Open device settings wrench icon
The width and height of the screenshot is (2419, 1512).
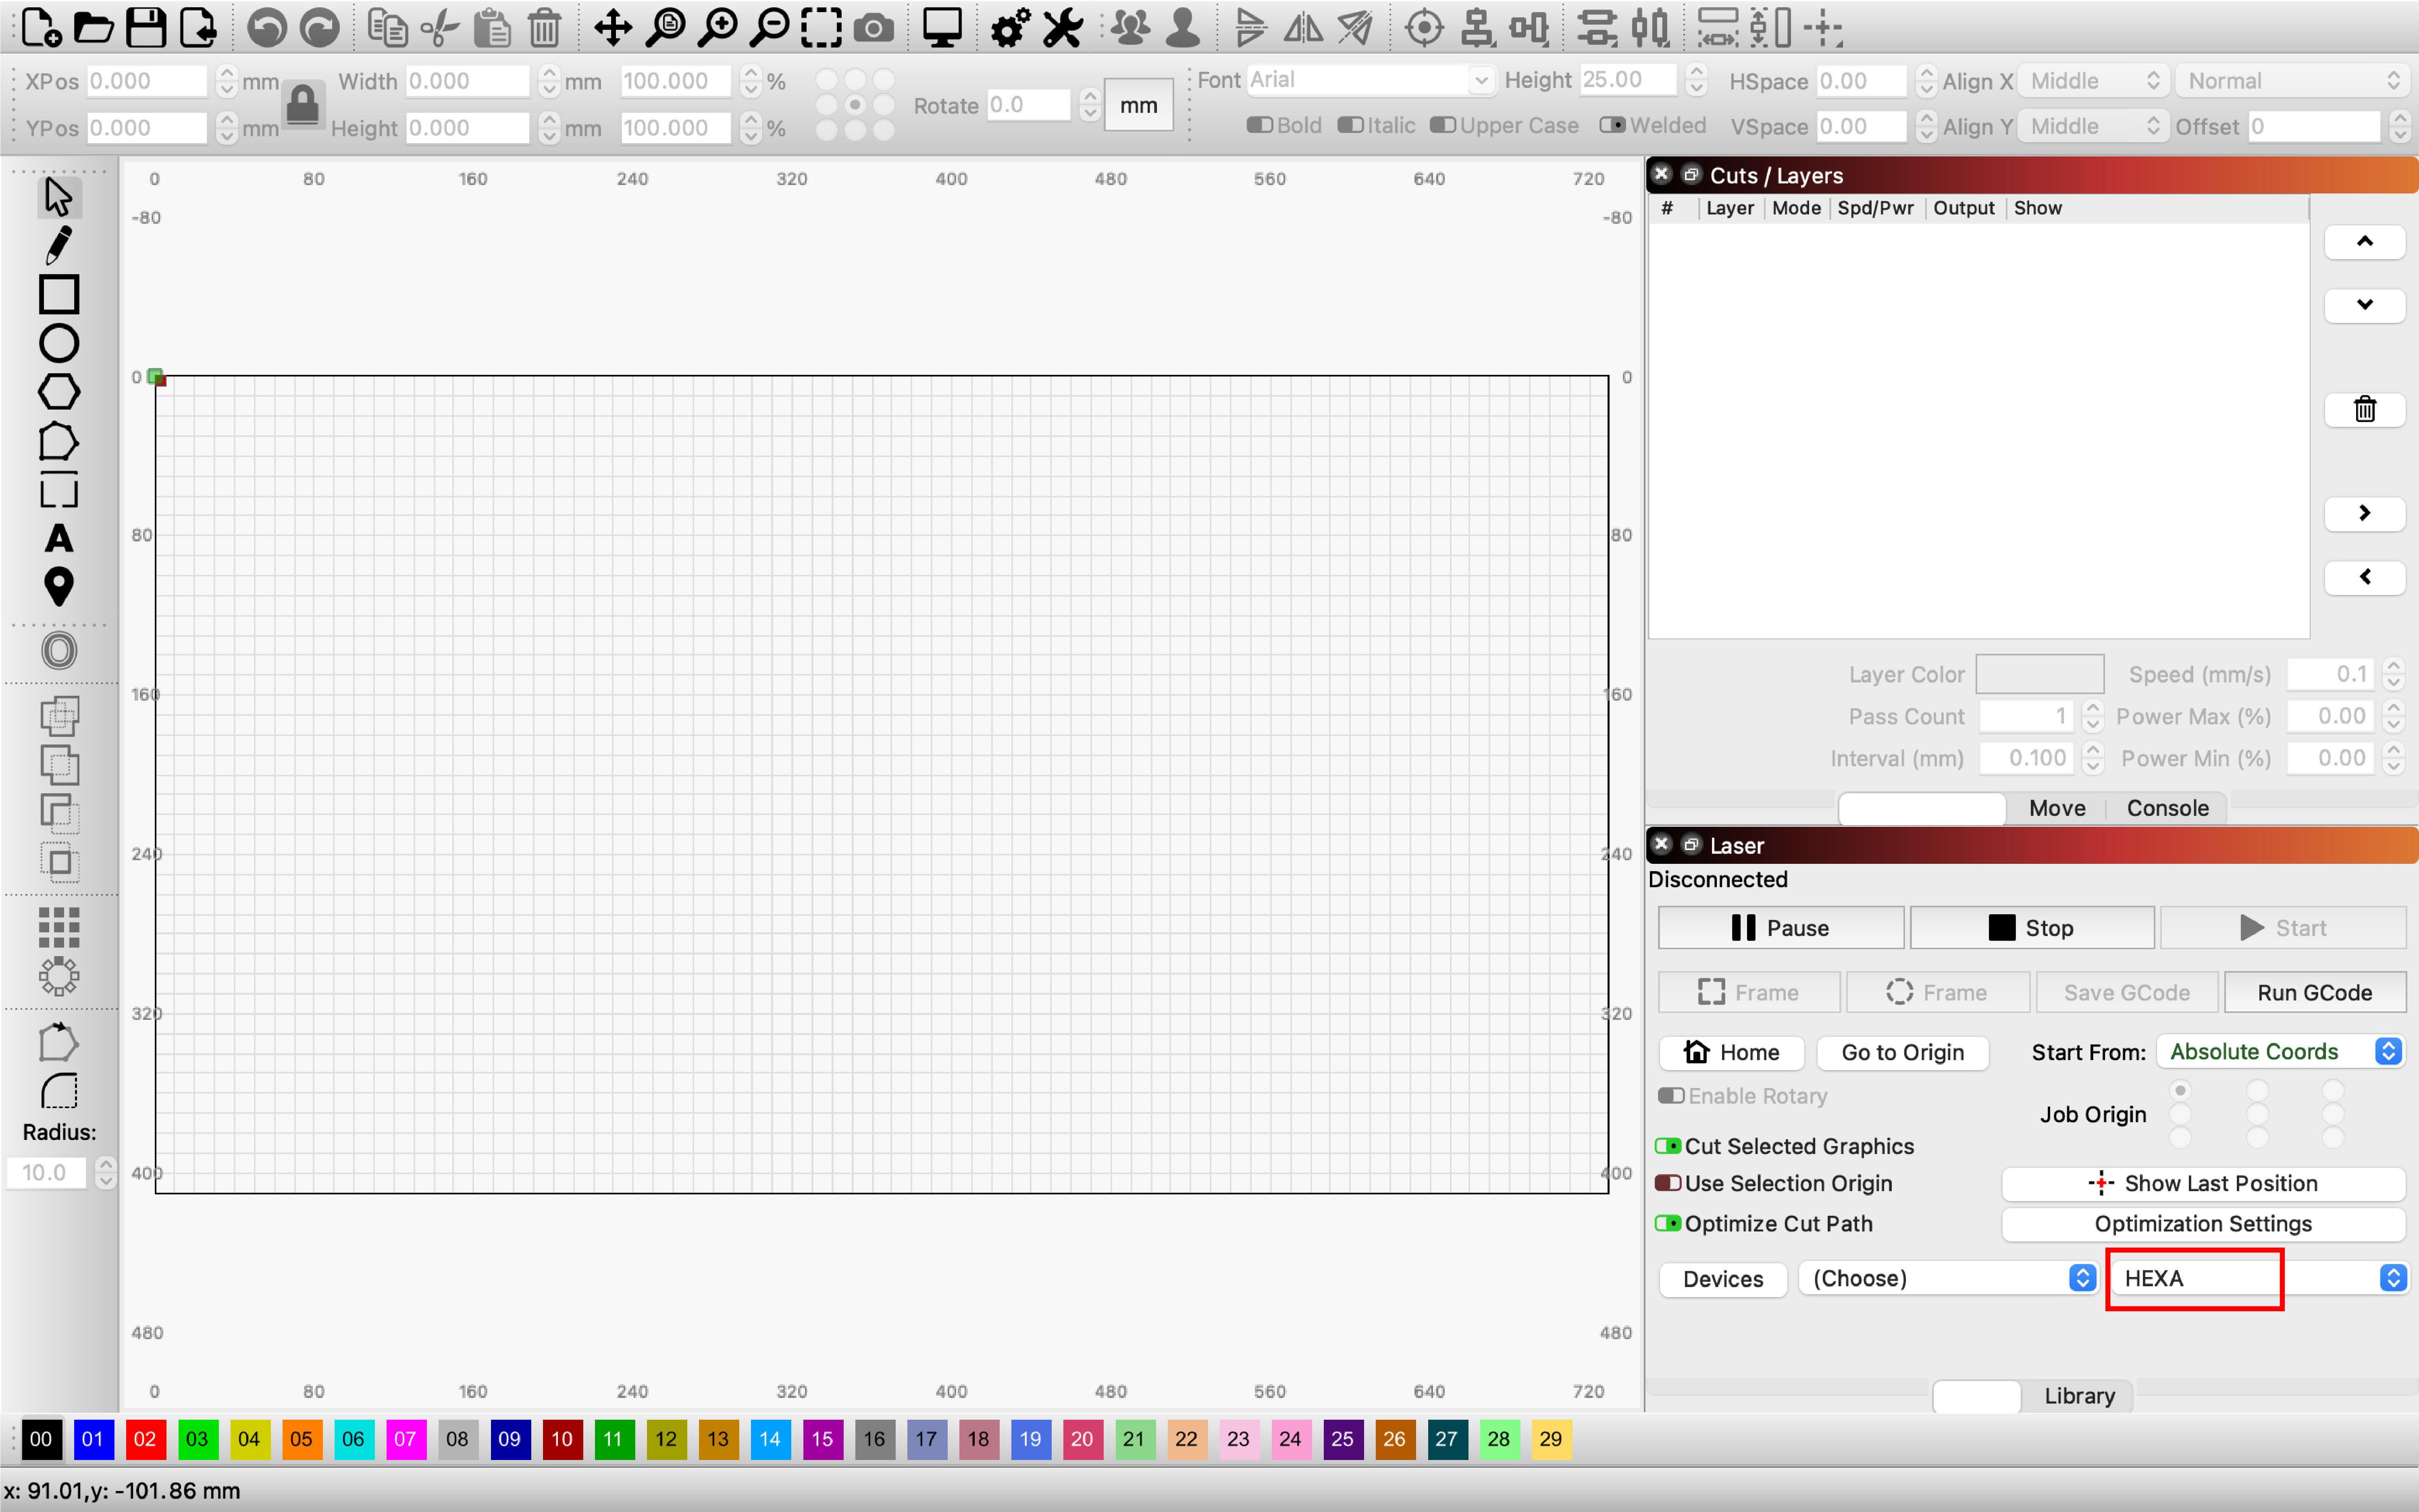(1062, 28)
